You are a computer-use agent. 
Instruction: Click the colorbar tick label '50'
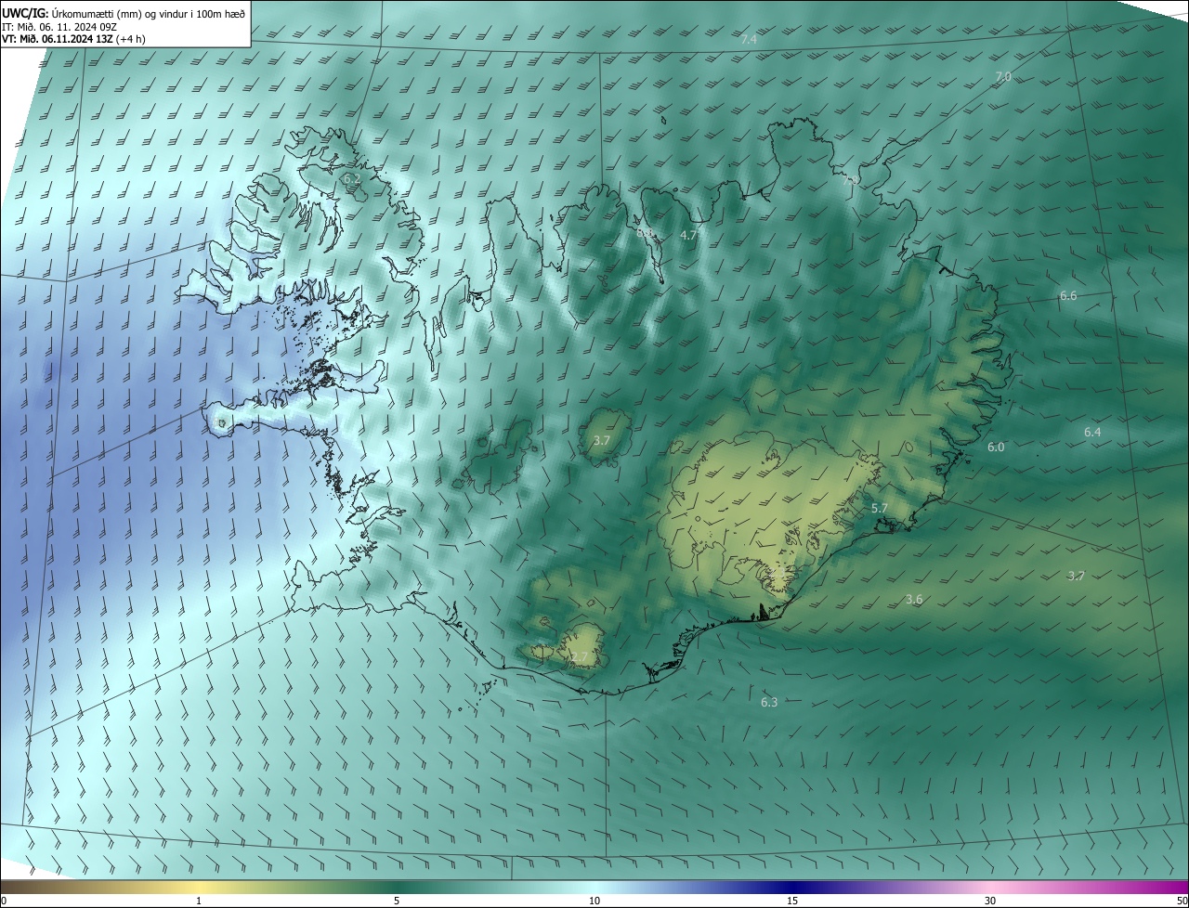(x=1182, y=902)
